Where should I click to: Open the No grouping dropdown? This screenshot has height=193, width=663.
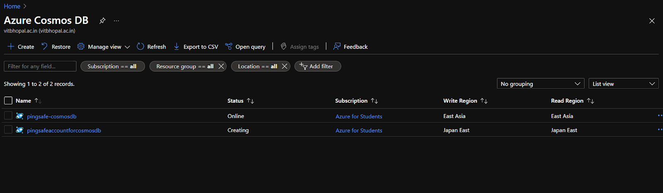pos(540,84)
